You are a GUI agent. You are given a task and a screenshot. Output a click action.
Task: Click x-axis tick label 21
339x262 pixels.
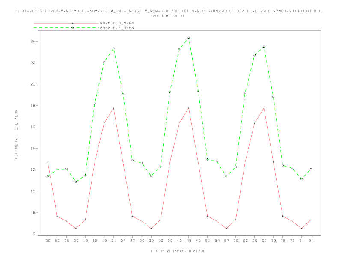pos(113,241)
